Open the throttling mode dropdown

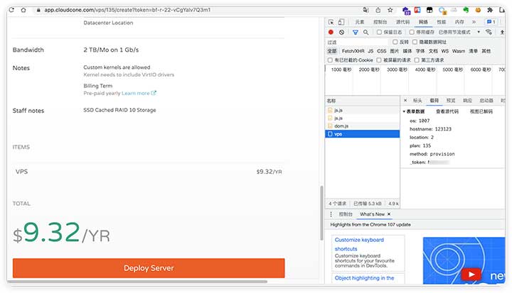tap(459, 32)
